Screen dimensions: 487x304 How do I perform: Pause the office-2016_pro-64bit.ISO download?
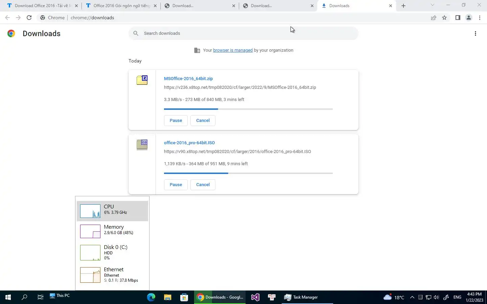coord(176,185)
